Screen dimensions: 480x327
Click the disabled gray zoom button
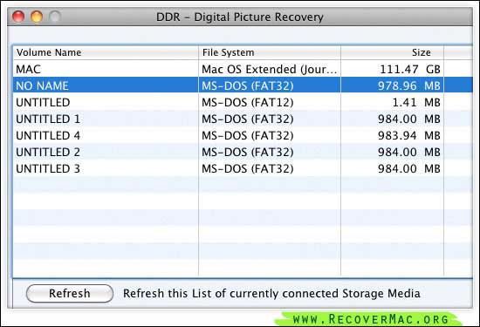[x=55, y=17]
